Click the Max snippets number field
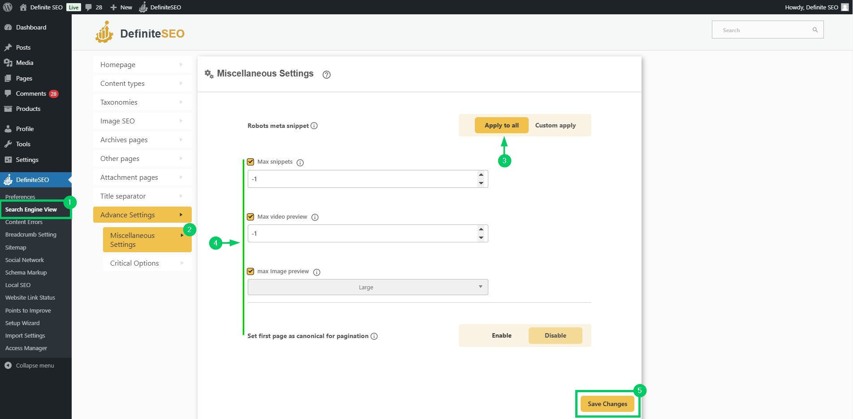This screenshot has height=419, width=853. [368, 179]
